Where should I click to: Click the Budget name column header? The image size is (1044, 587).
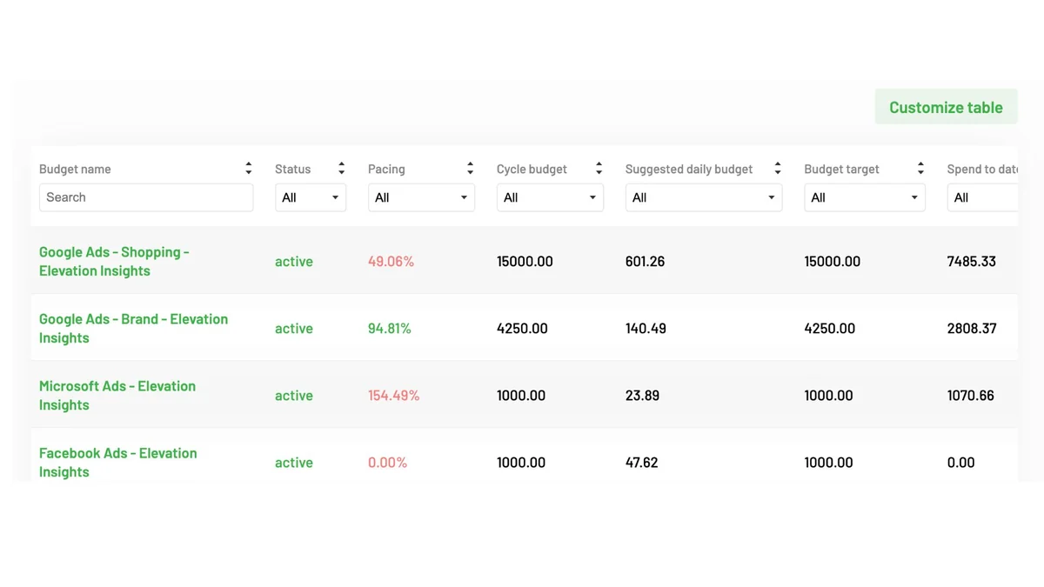coord(75,169)
